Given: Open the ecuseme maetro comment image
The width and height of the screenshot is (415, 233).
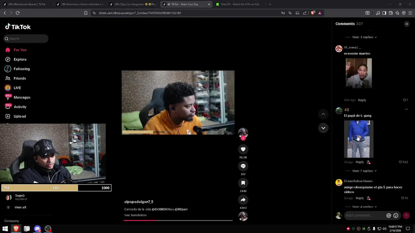Looking at the screenshot, I should (359, 73).
